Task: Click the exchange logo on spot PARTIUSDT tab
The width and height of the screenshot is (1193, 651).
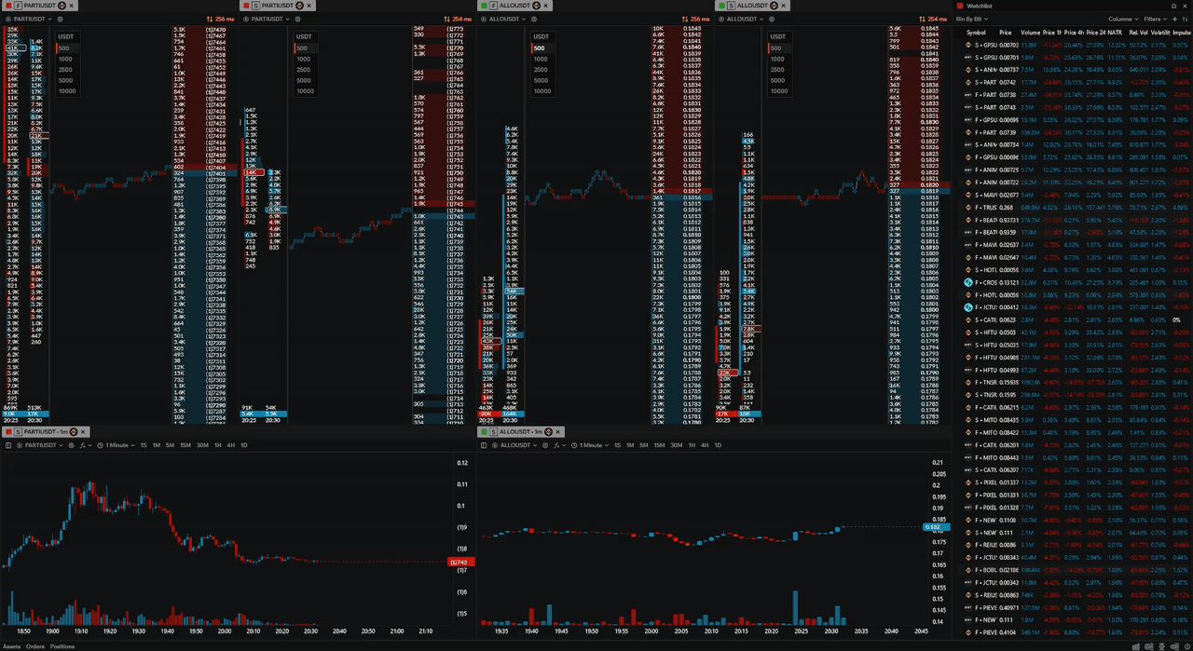Action: pos(299,6)
